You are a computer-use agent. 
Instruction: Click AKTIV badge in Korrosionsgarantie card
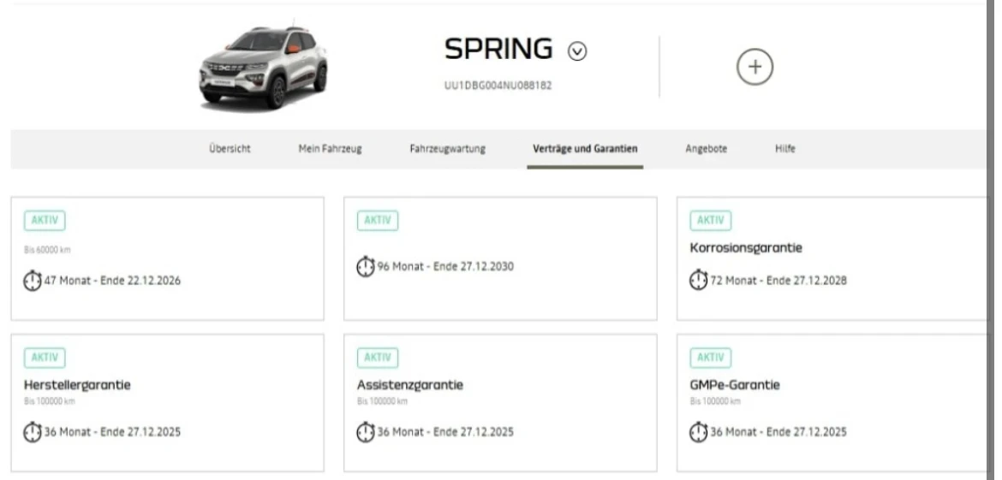coord(711,220)
